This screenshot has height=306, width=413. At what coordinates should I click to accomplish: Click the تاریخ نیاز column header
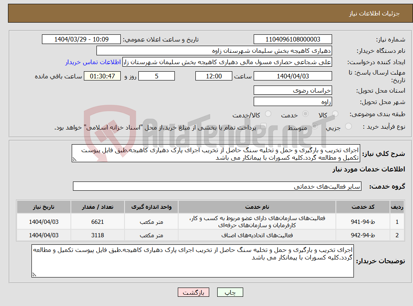click(x=44, y=207)
